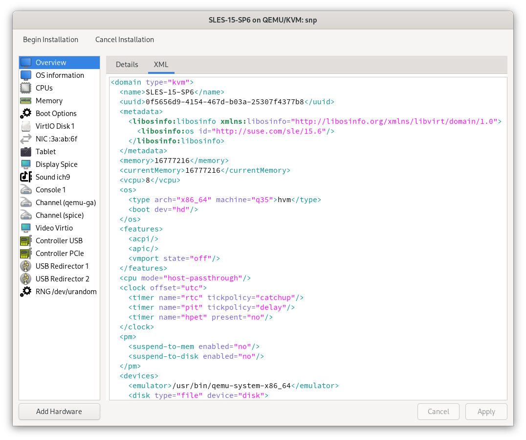Open Tablet input device settings

pyautogui.click(x=45, y=151)
